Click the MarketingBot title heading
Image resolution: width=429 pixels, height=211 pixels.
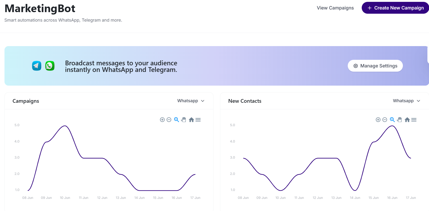pos(40,8)
